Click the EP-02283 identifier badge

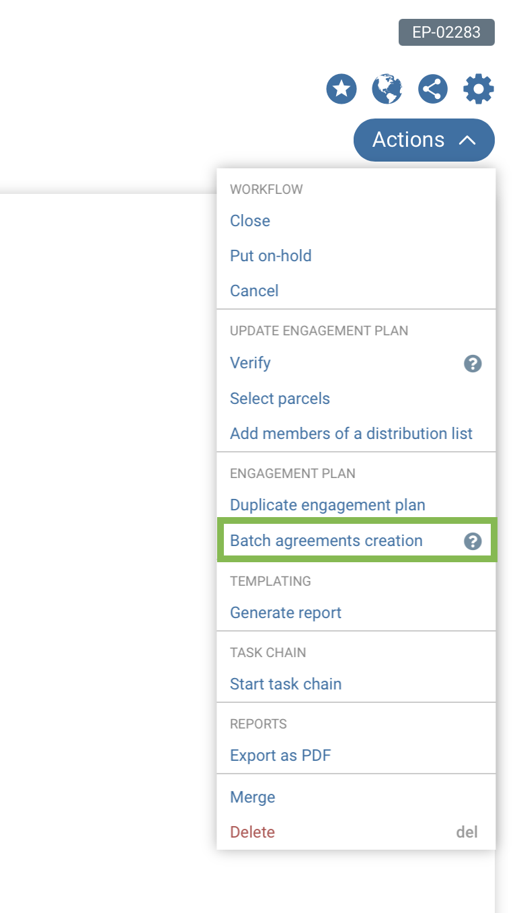tap(446, 32)
